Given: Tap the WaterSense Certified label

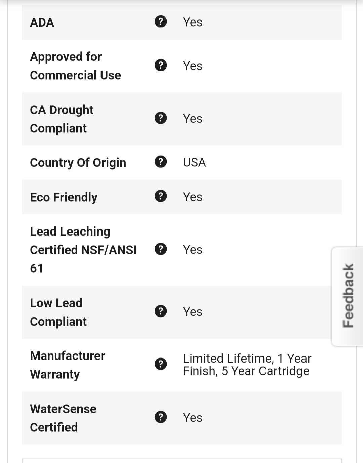Looking at the screenshot, I should point(63,418).
